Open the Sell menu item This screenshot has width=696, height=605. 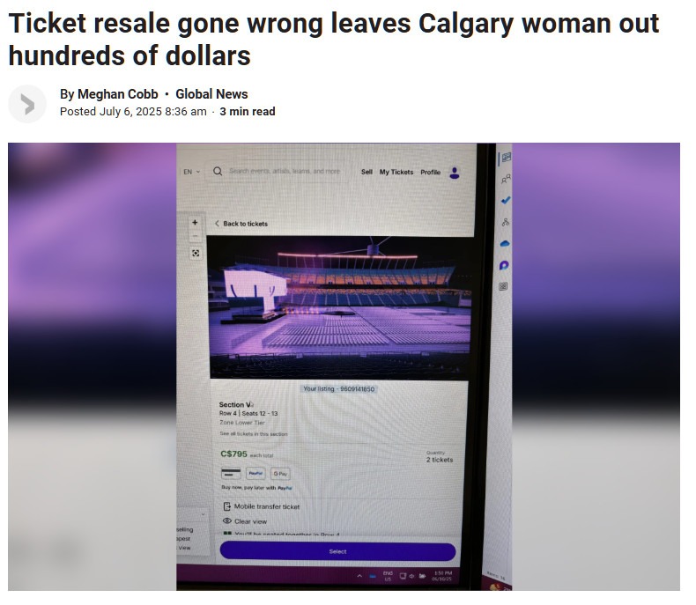[x=367, y=172]
